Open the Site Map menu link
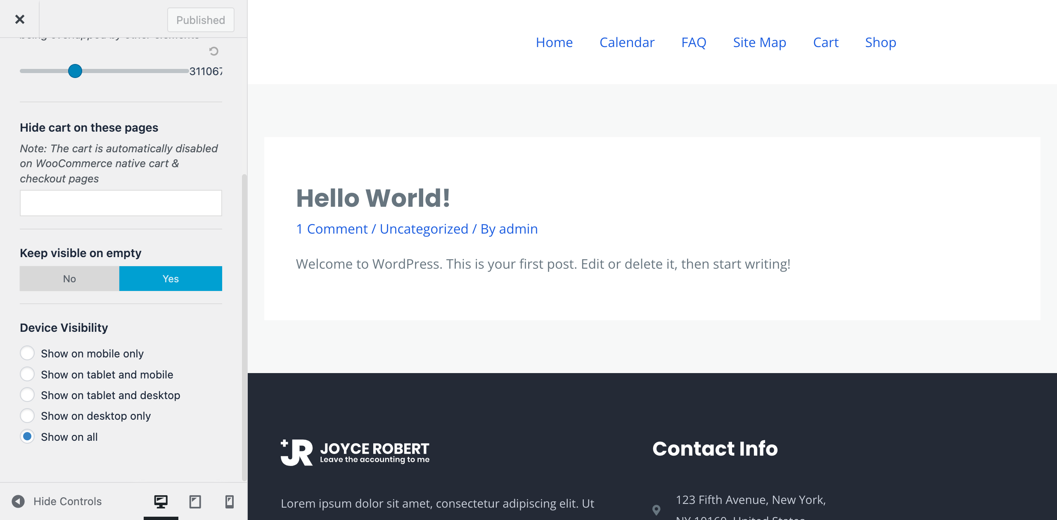The width and height of the screenshot is (1057, 520). (x=759, y=42)
